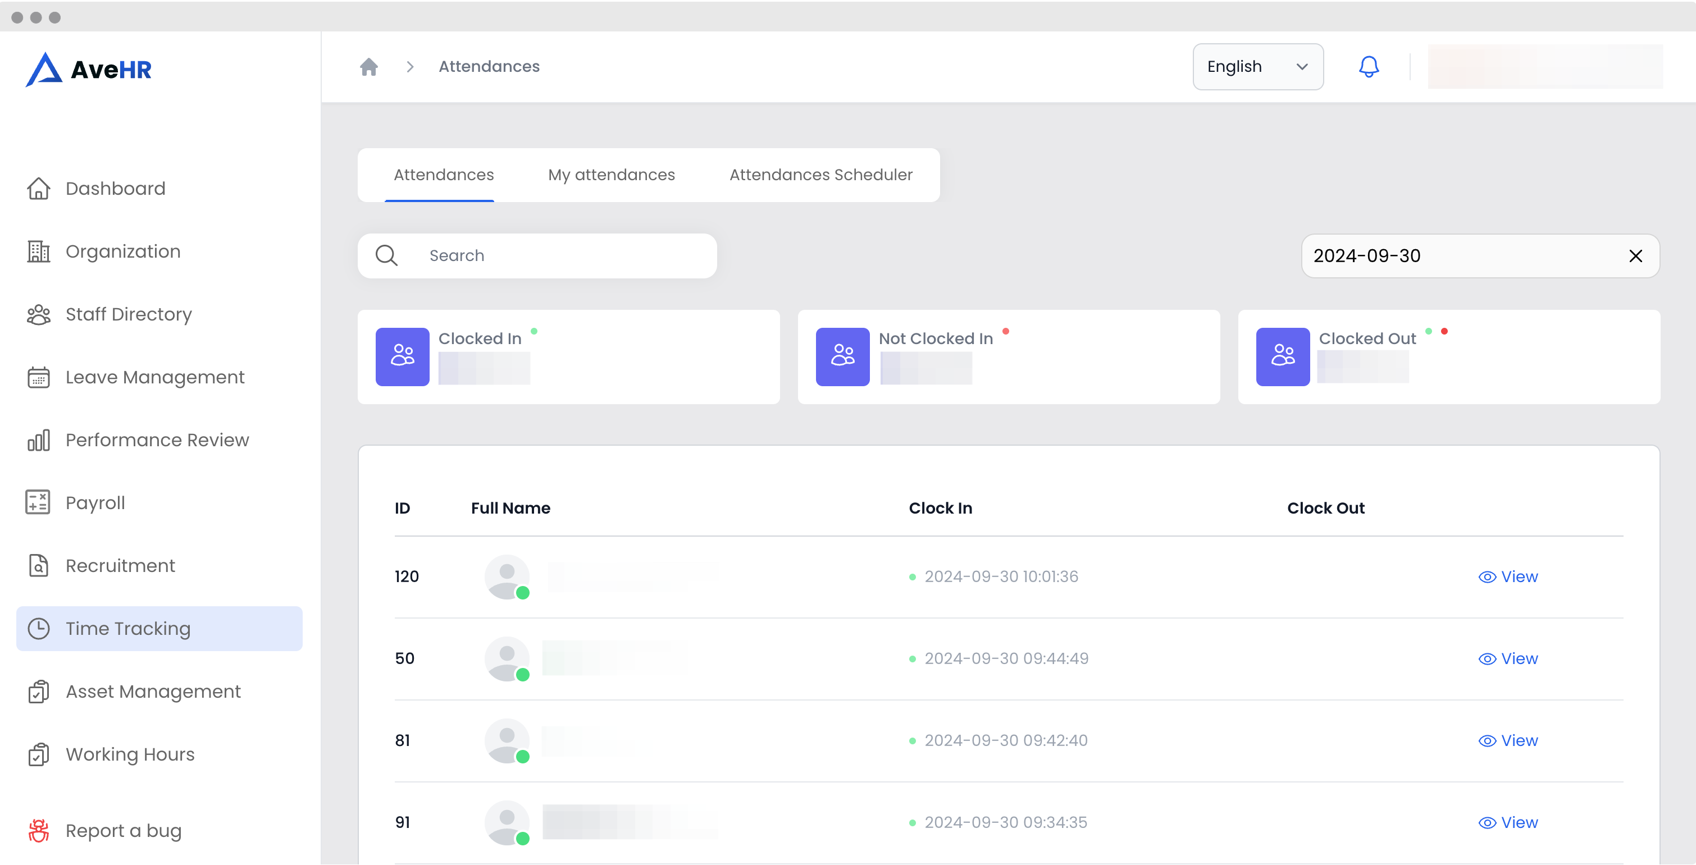The width and height of the screenshot is (1696, 865).
Task: Switch to My attendances tab
Action: [611, 175]
